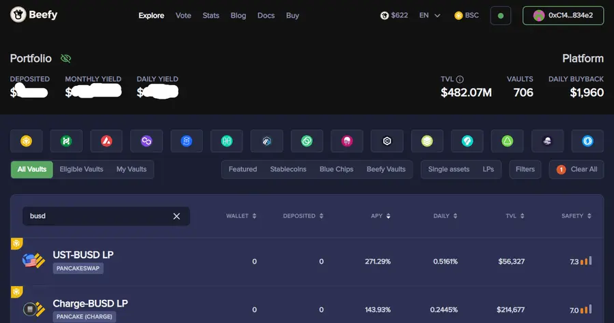Open the Filters panel
This screenshot has width=614, height=323.
tap(525, 170)
